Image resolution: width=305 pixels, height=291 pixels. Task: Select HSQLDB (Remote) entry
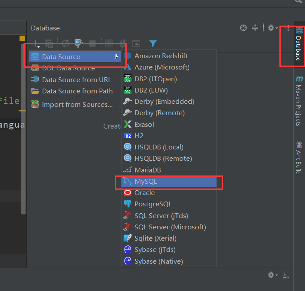point(169,159)
